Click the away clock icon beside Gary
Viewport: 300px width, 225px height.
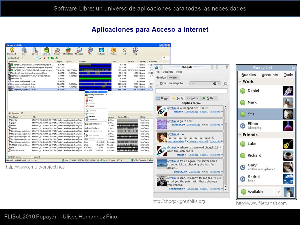pos(243,167)
